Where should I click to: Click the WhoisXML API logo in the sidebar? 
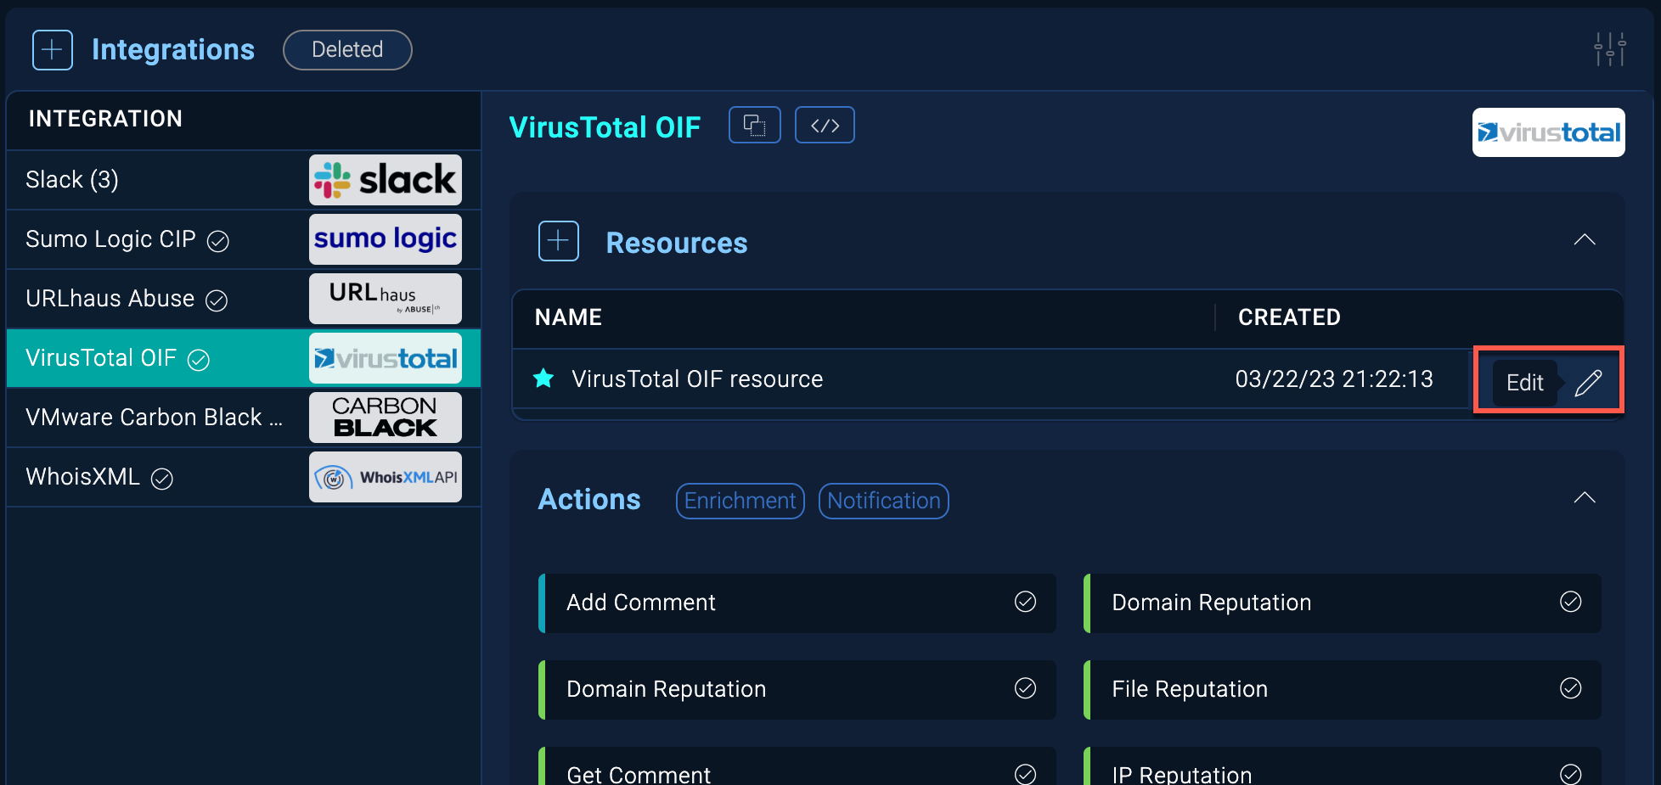[x=385, y=477]
